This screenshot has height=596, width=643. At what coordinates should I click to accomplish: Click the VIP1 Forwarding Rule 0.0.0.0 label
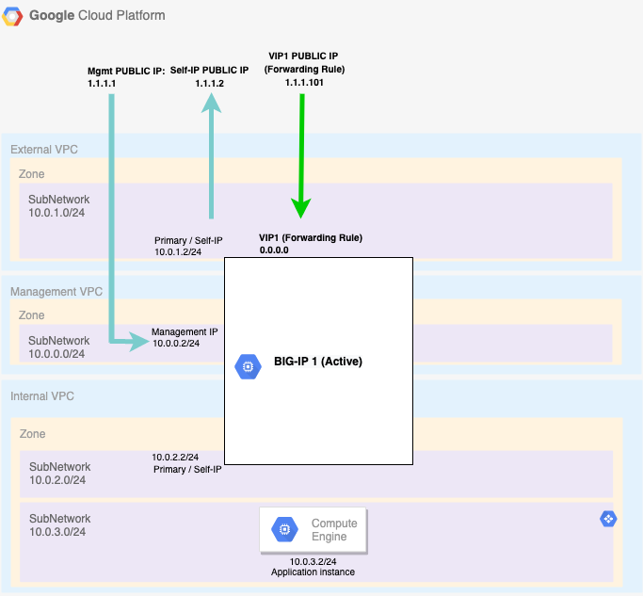click(310, 244)
